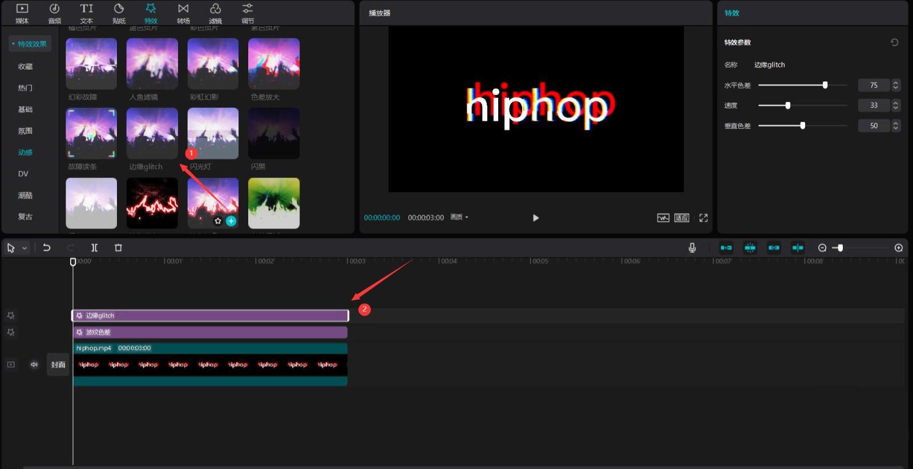Click the 封面 cover button
Viewport: 913px width, 469px height.
click(58, 365)
